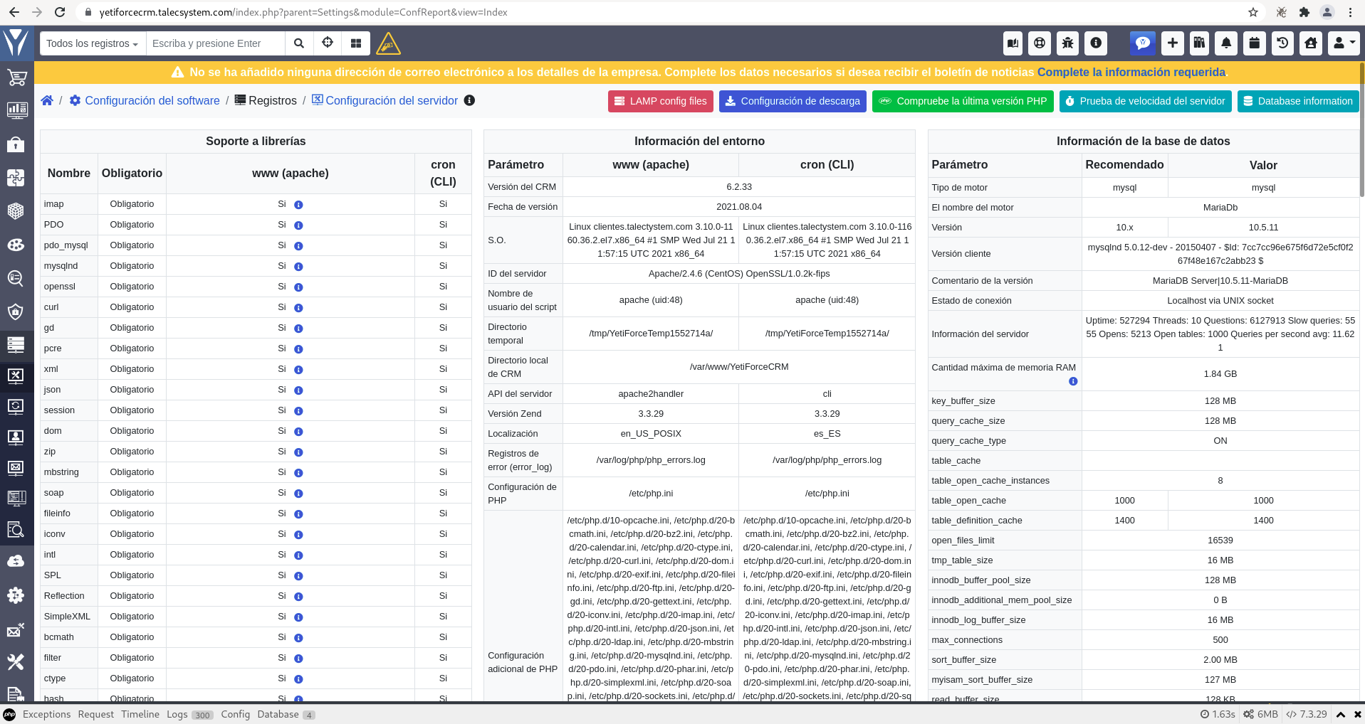Open the user profile dropdown menu

1343,43
